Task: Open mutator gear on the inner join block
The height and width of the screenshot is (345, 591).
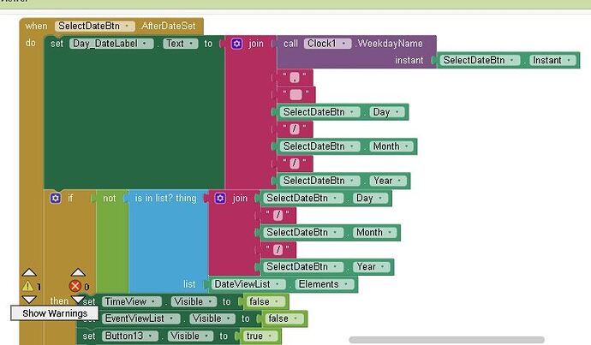Action: [220, 198]
